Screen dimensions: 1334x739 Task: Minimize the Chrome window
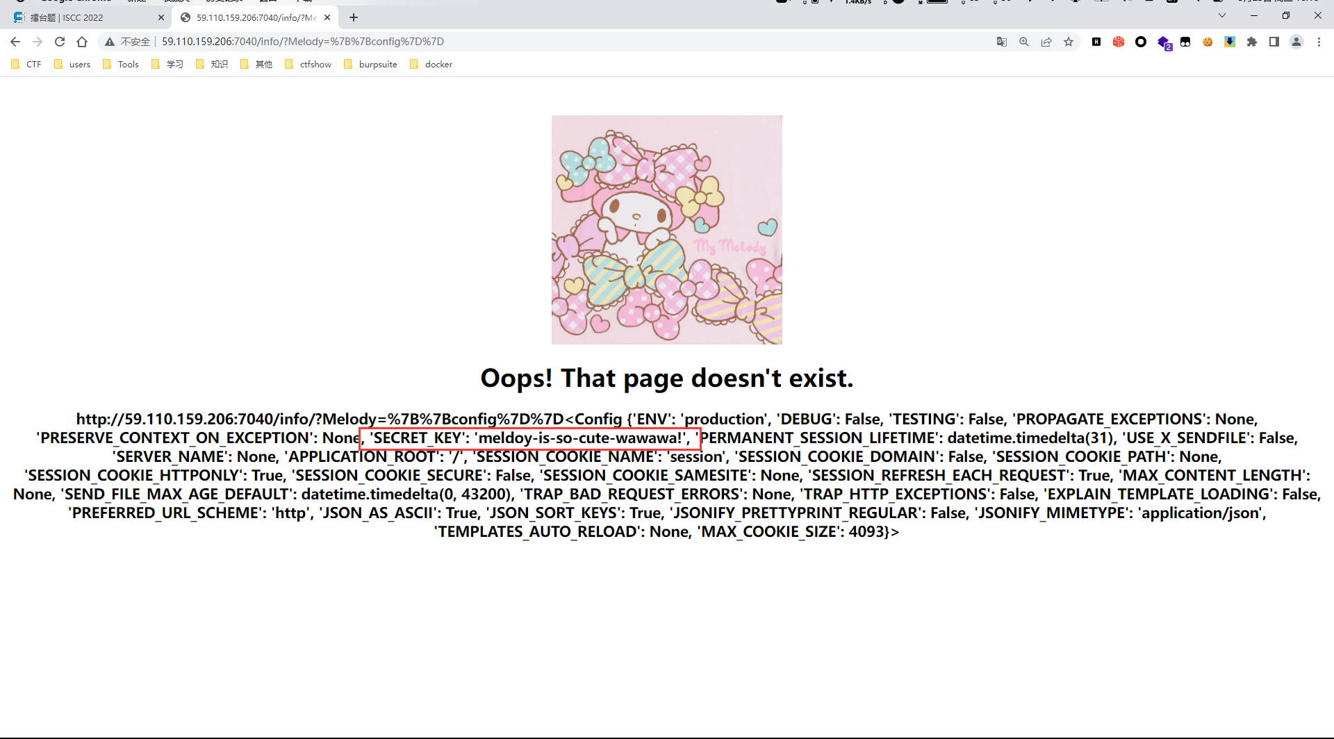[1254, 15]
